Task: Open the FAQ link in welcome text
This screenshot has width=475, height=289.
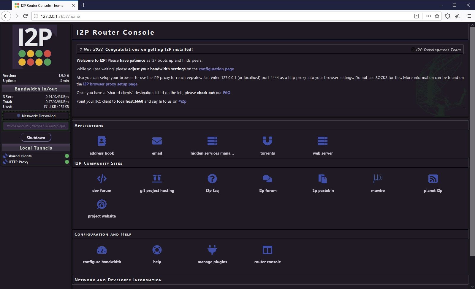Action: pyautogui.click(x=227, y=93)
